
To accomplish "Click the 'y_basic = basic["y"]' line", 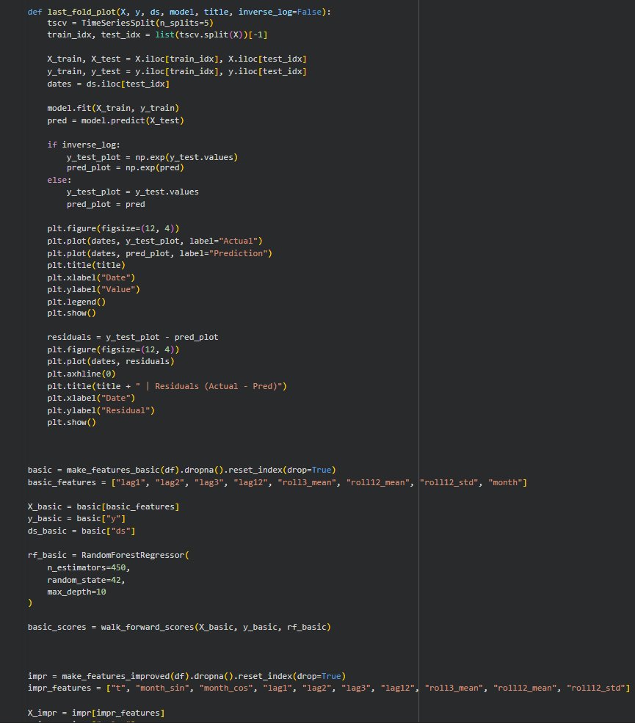I will click(x=76, y=519).
